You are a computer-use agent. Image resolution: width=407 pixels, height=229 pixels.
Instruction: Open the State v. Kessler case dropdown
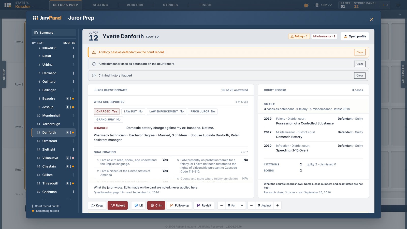[24, 5]
